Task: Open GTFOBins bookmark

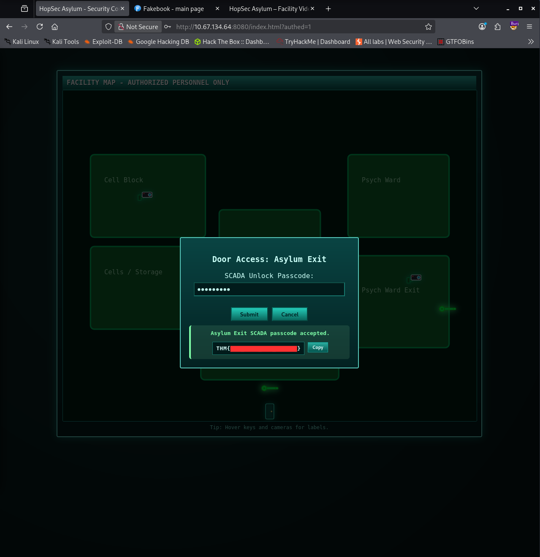Action: (456, 42)
